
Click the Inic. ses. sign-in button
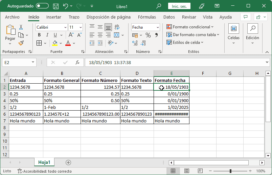pyautogui.click(x=180, y=6)
